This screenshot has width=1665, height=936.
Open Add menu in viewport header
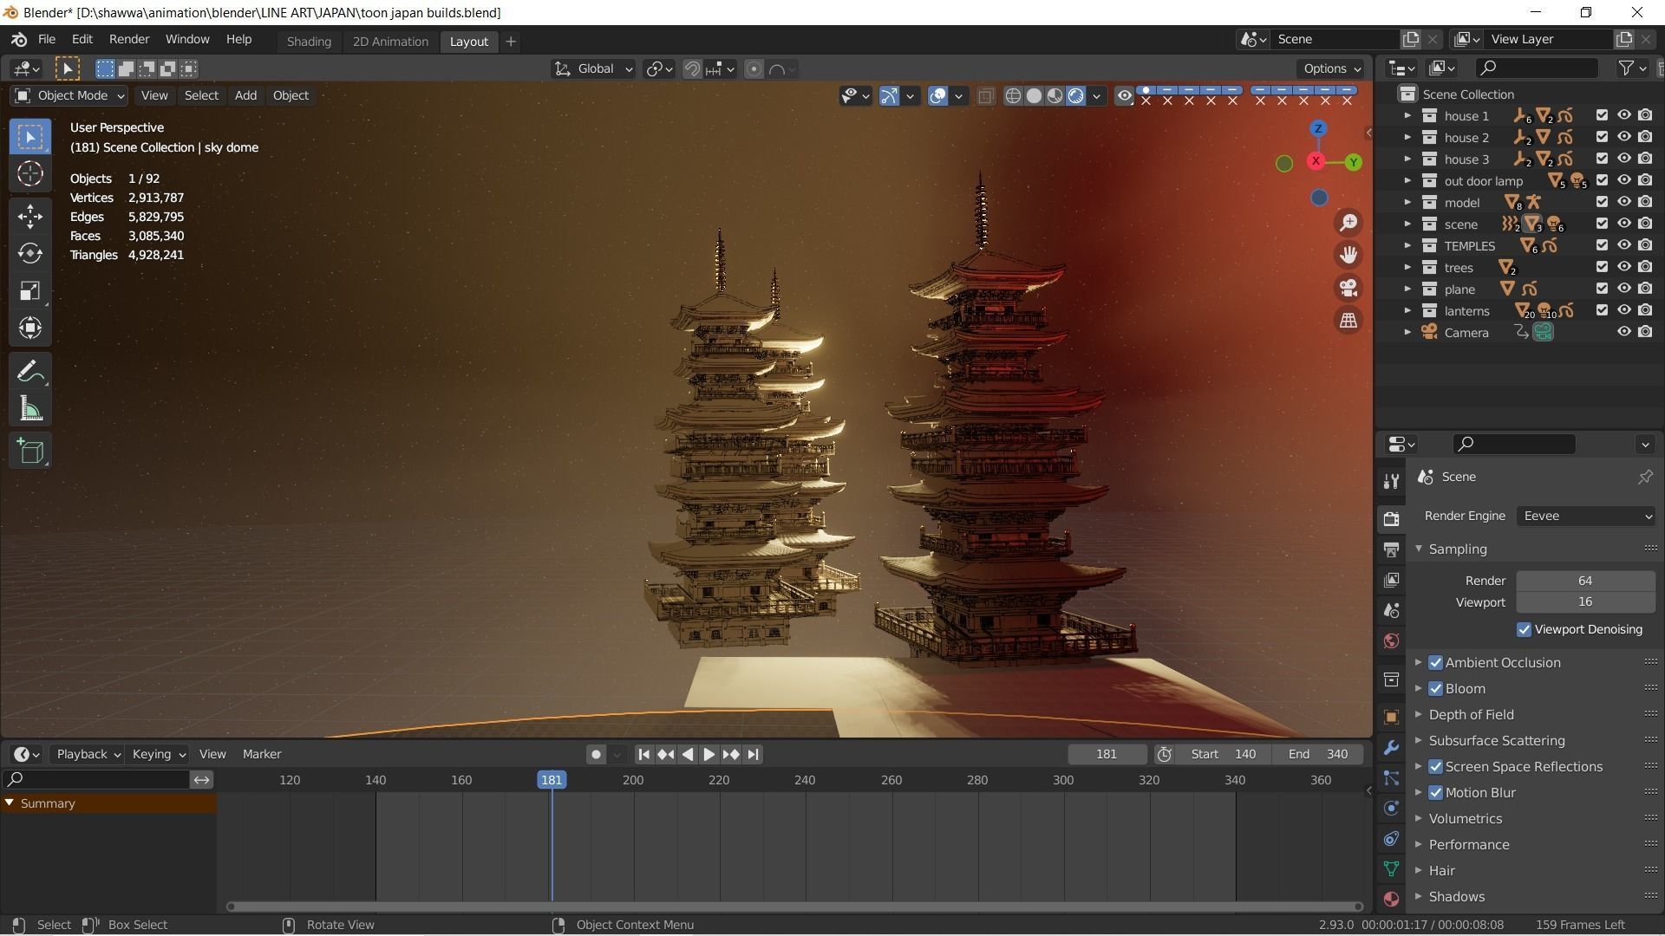(x=245, y=95)
